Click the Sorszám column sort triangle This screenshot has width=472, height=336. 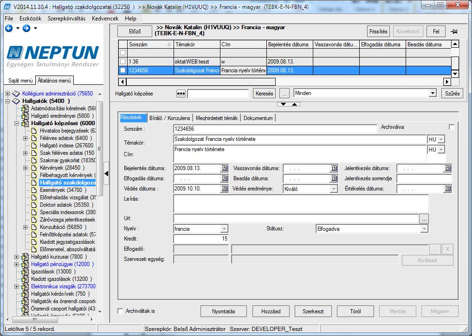[x=169, y=44]
